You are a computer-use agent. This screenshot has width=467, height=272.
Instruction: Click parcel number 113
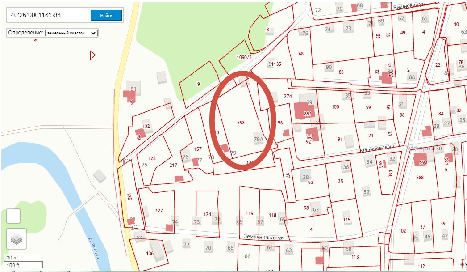[355, 257]
